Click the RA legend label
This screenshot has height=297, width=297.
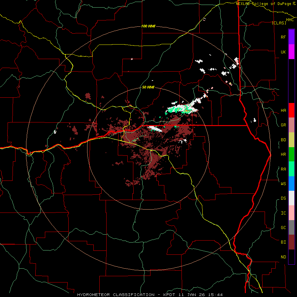click(283, 169)
